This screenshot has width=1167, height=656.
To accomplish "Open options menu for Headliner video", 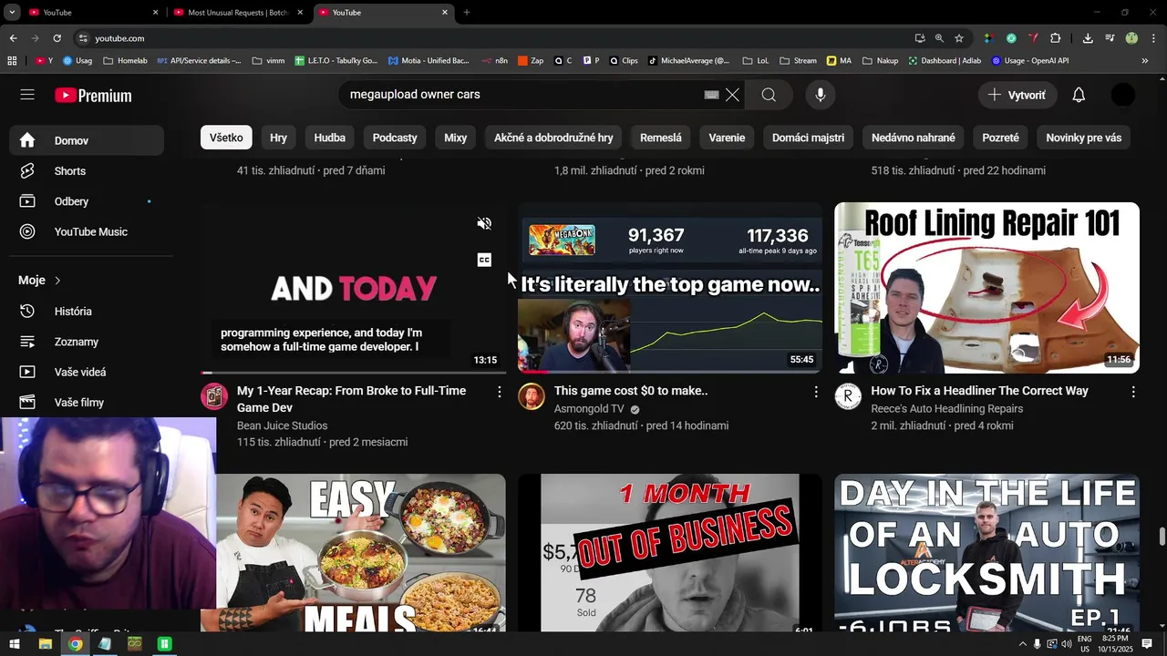I will 1132,392.
